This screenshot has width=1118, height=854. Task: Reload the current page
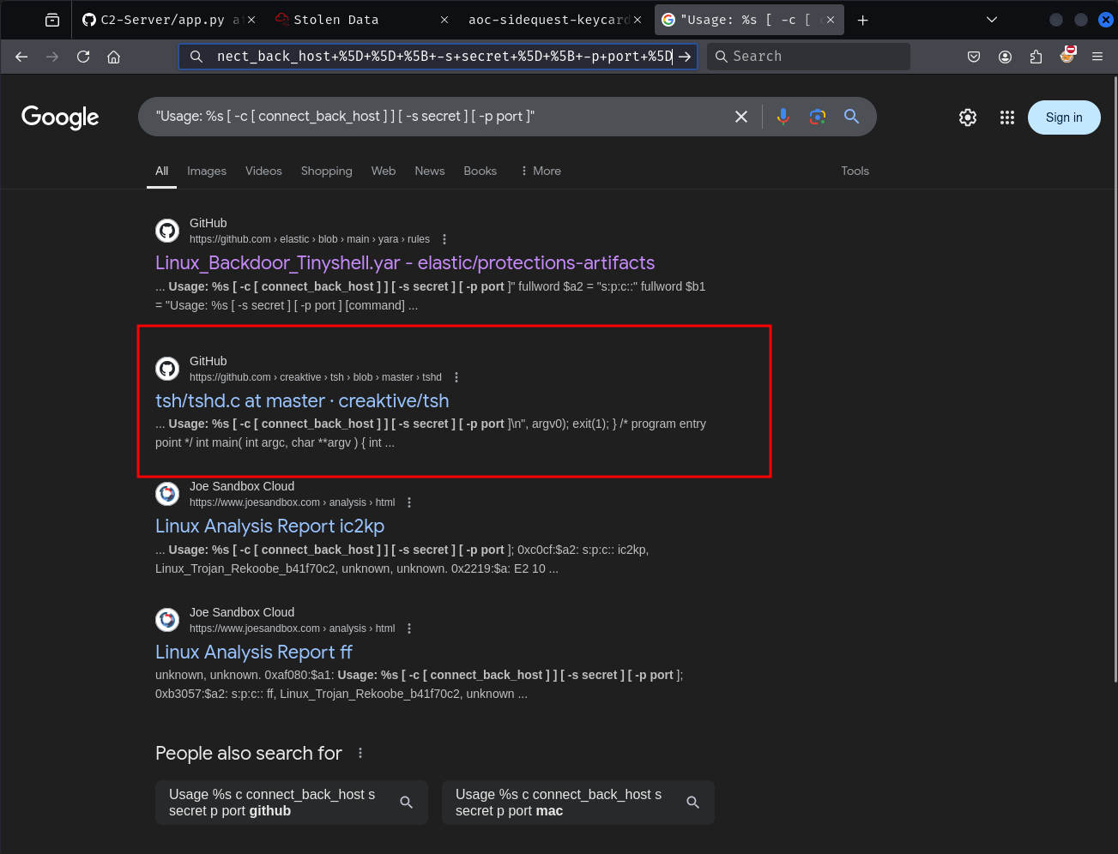[83, 57]
